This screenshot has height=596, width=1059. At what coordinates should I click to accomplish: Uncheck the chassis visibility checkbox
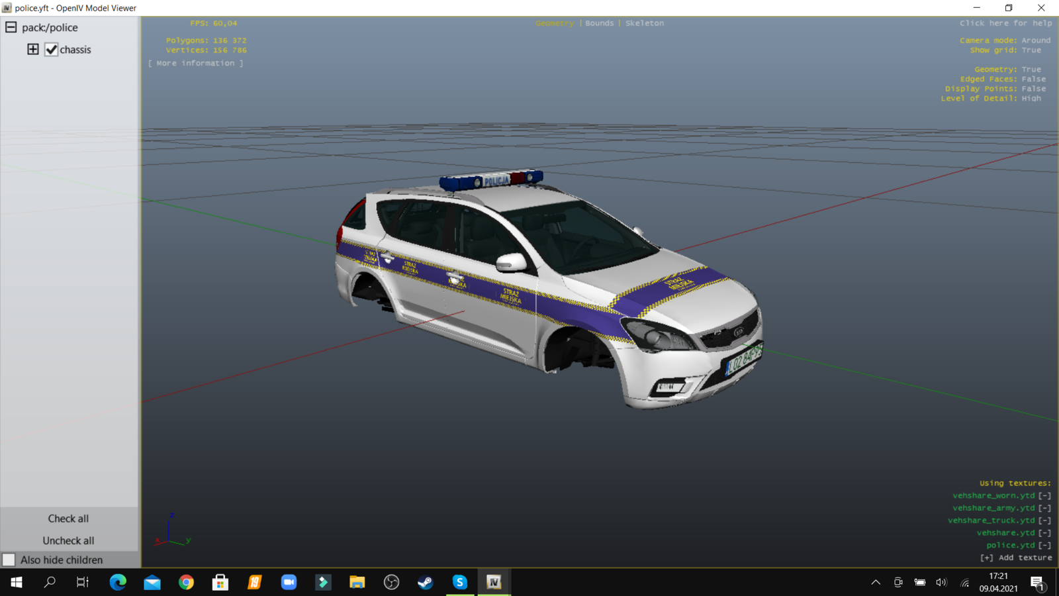(51, 50)
